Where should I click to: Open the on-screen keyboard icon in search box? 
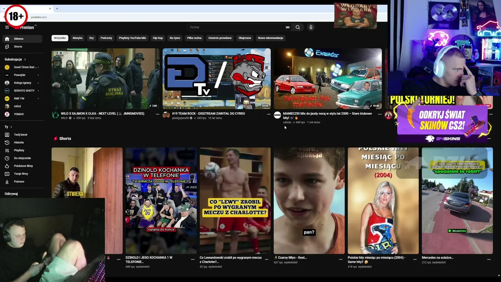coord(288,27)
